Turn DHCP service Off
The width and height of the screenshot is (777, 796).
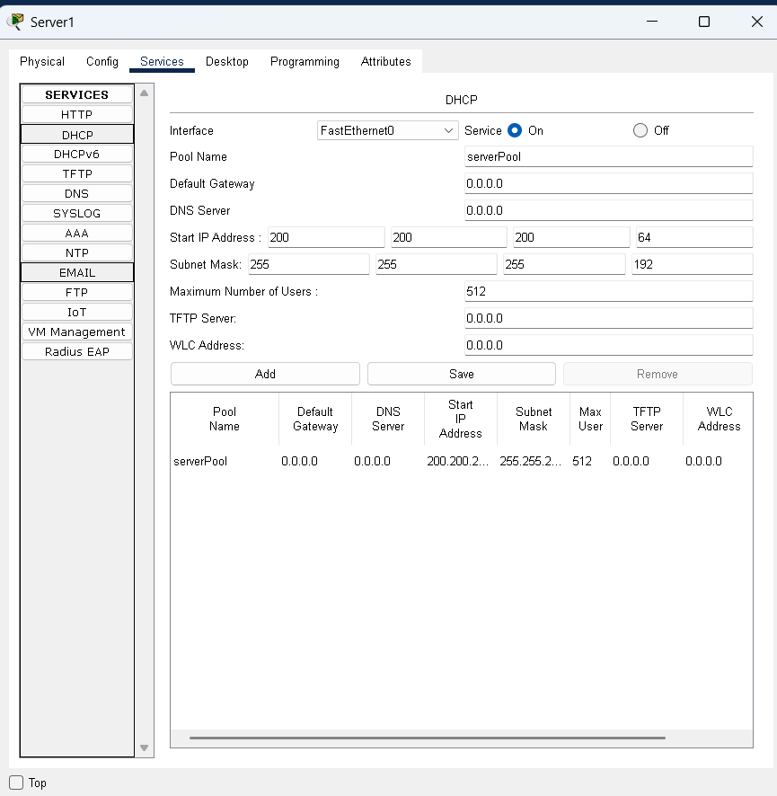pyautogui.click(x=640, y=130)
